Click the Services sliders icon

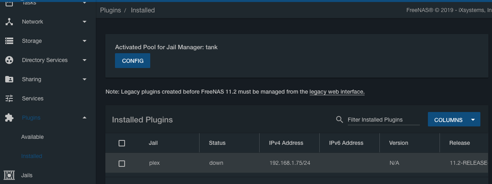click(x=9, y=98)
